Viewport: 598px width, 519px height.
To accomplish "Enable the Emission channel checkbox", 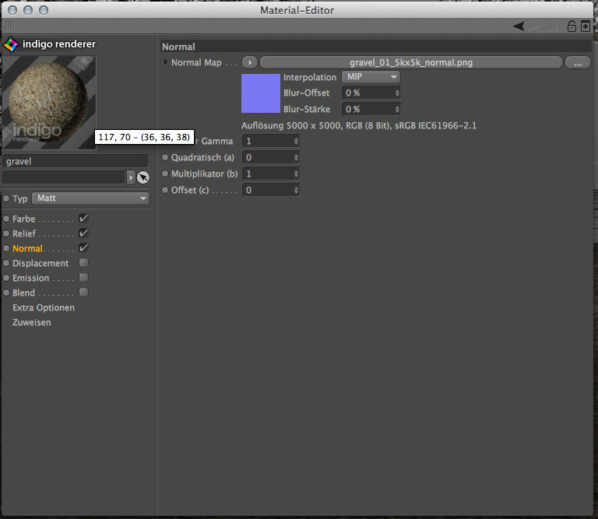I will [x=83, y=278].
